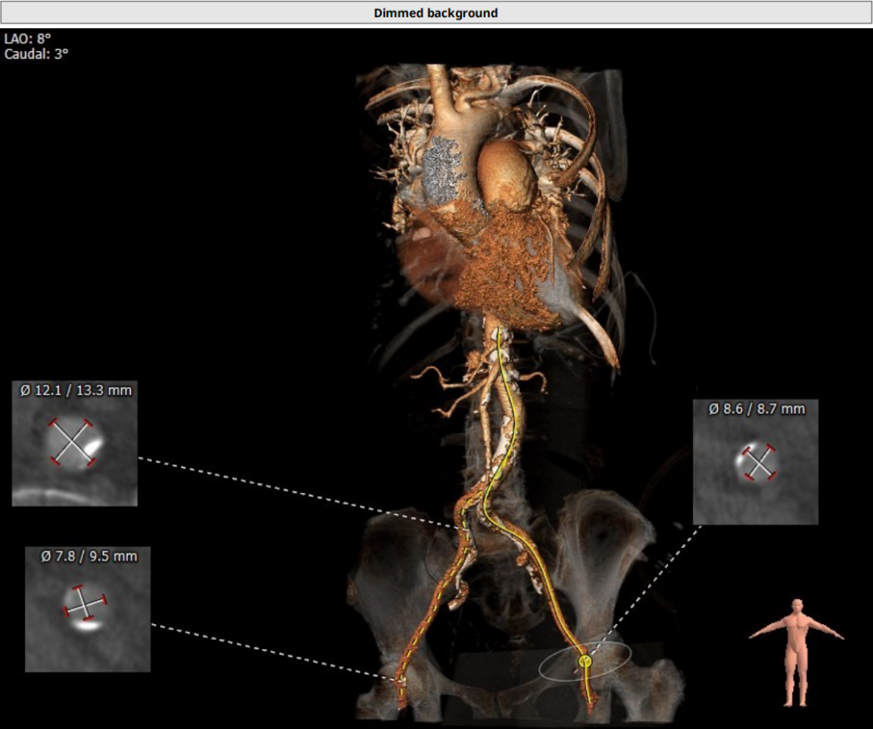Click the Dimmed background button
The image size is (873, 729).
pos(436,13)
